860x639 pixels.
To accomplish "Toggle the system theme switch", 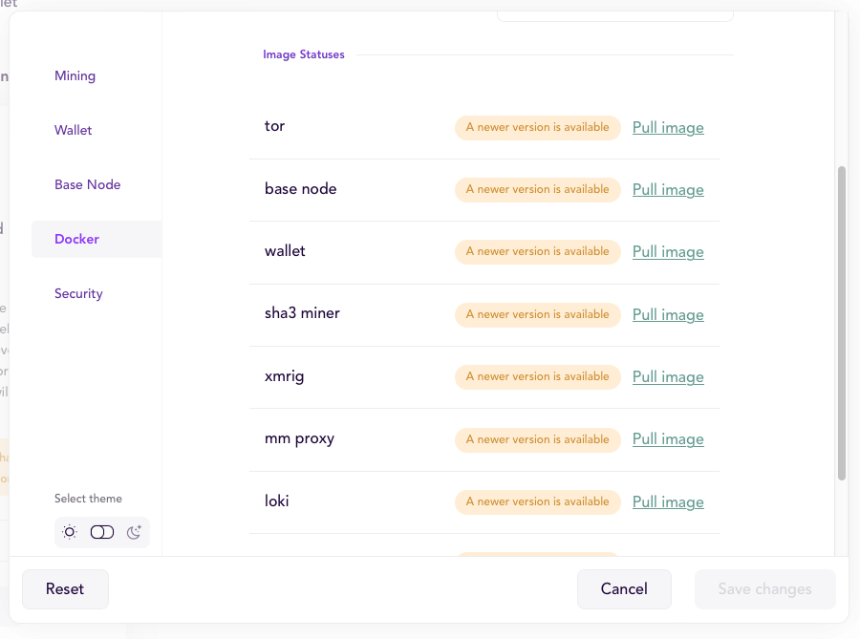I will [x=101, y=532].
